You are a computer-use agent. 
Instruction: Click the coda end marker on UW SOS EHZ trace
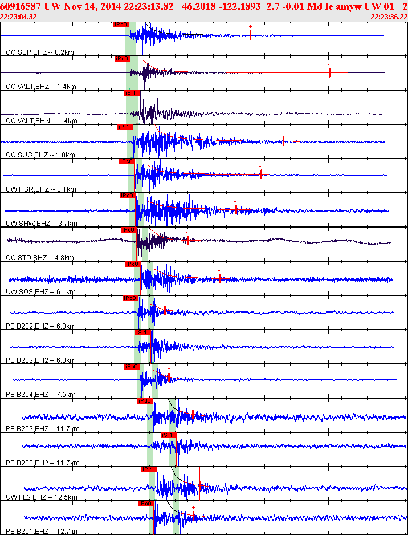[x=220, y=278]
